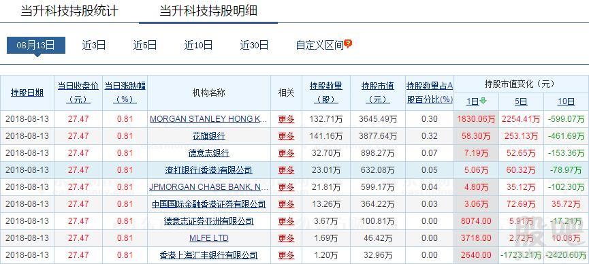This screenshot has height=264, width=589.
Task: Switch to 当升科技持股统计 tab
Action: [69, 10]
